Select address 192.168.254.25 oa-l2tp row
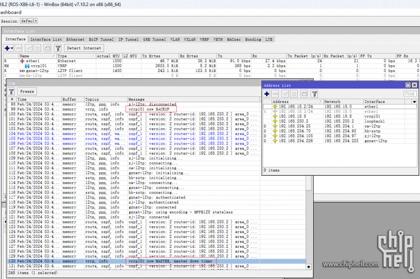Viewport: 420px width, 279px height. click(339, 126)
